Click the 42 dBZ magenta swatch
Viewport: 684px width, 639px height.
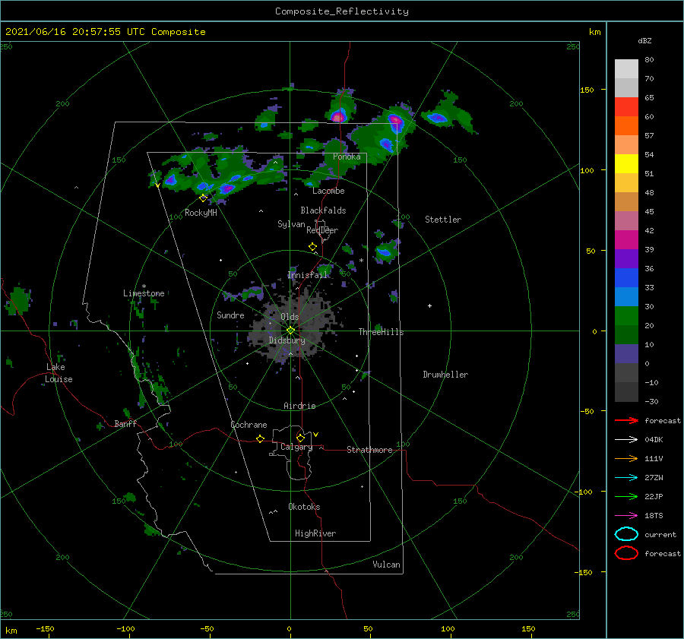pos(626,240)
